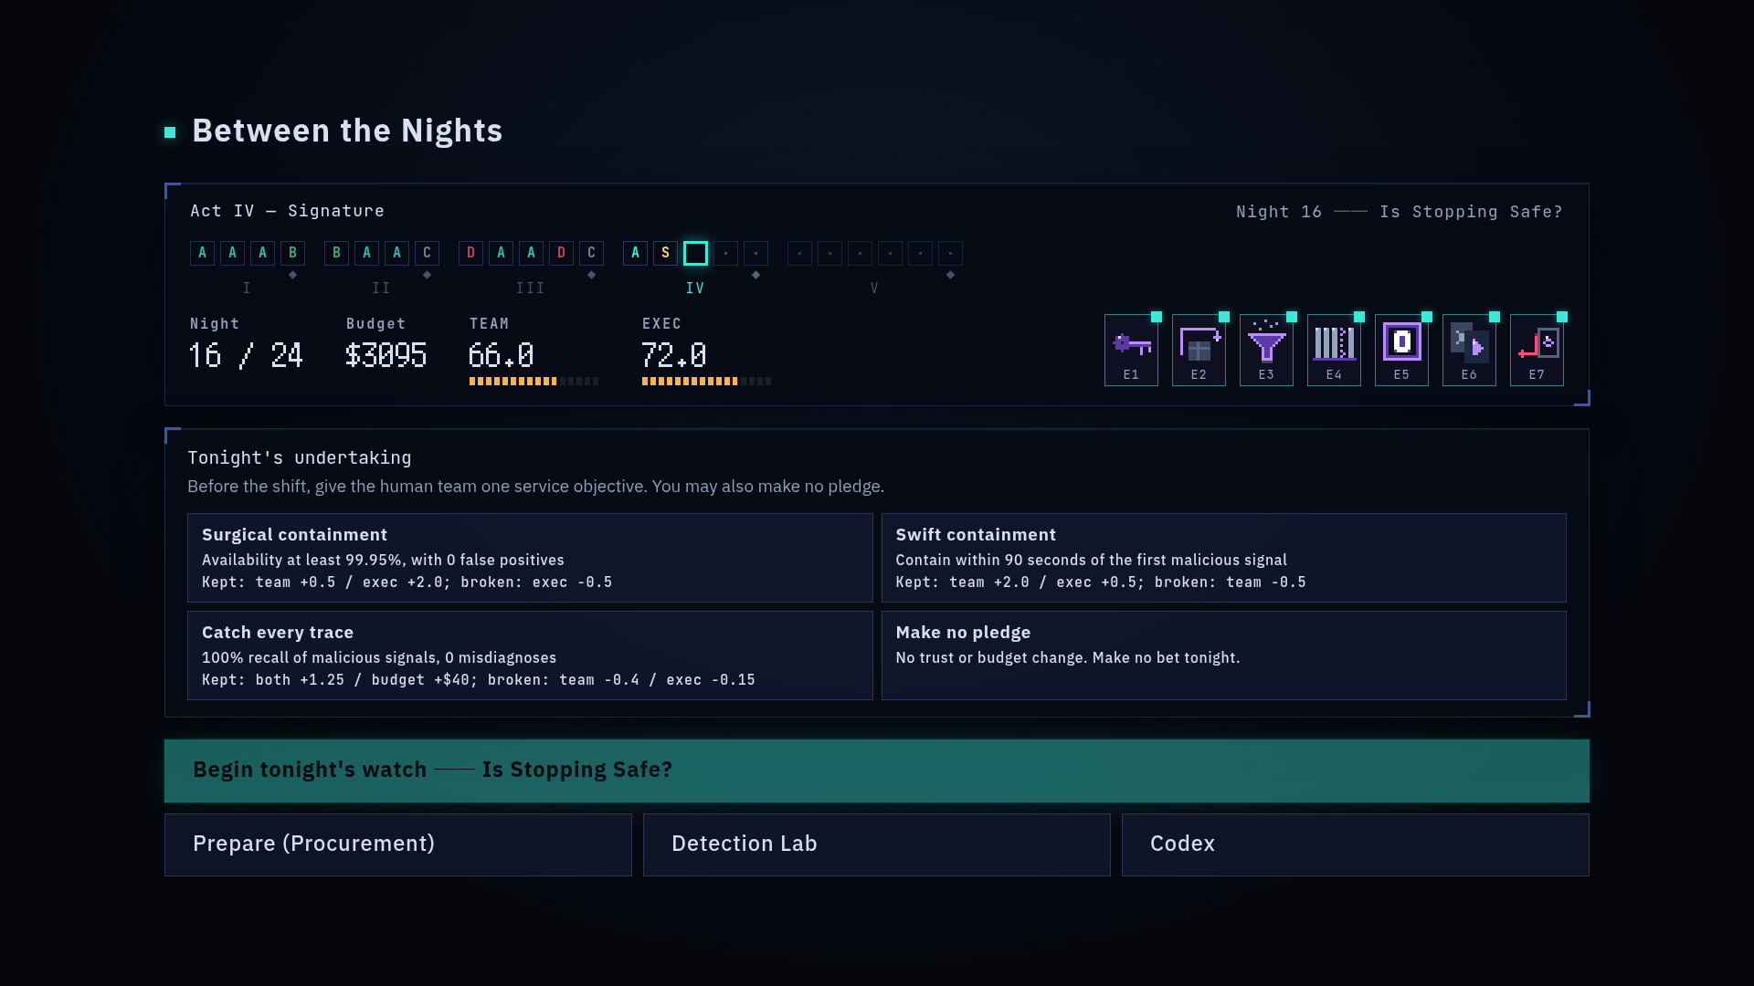Click the Budget value $3095

[x=386, y=355]
